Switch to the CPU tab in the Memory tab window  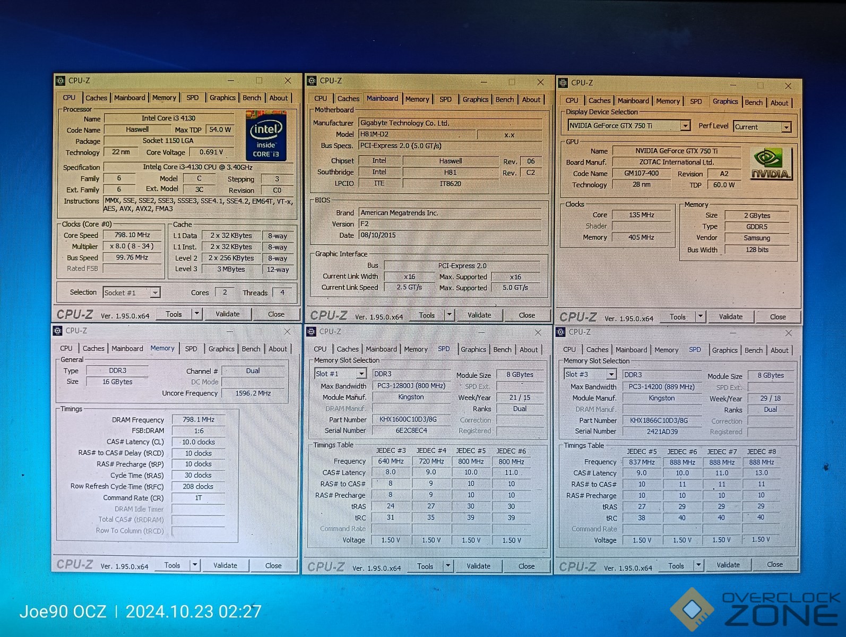click(66, 349)
